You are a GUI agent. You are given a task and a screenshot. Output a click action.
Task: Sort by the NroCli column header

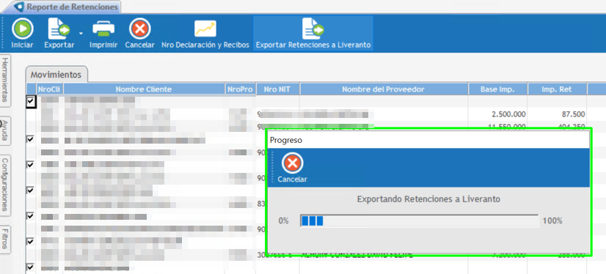tap(50, 89)
